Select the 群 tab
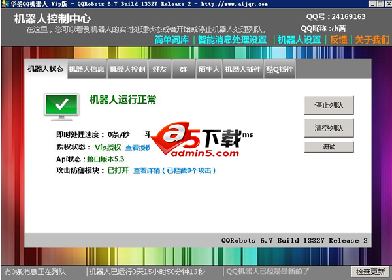The width and height of the screenshot is (392, 280). pyautogui.click(x=184, y=69)
